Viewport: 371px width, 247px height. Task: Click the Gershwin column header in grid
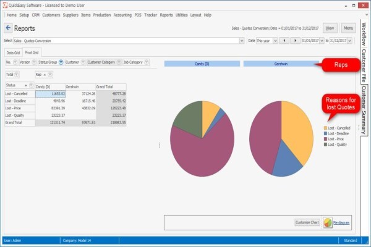[80, 86]
